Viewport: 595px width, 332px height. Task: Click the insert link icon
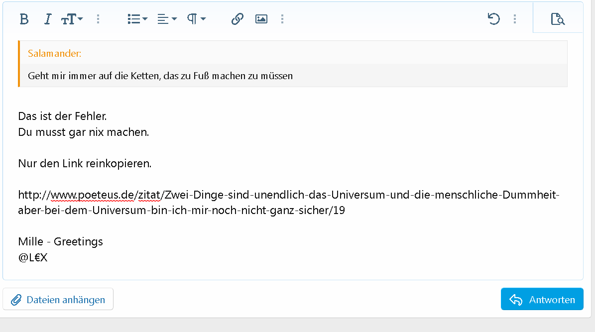pyautogui.click(x=238, y=19)
